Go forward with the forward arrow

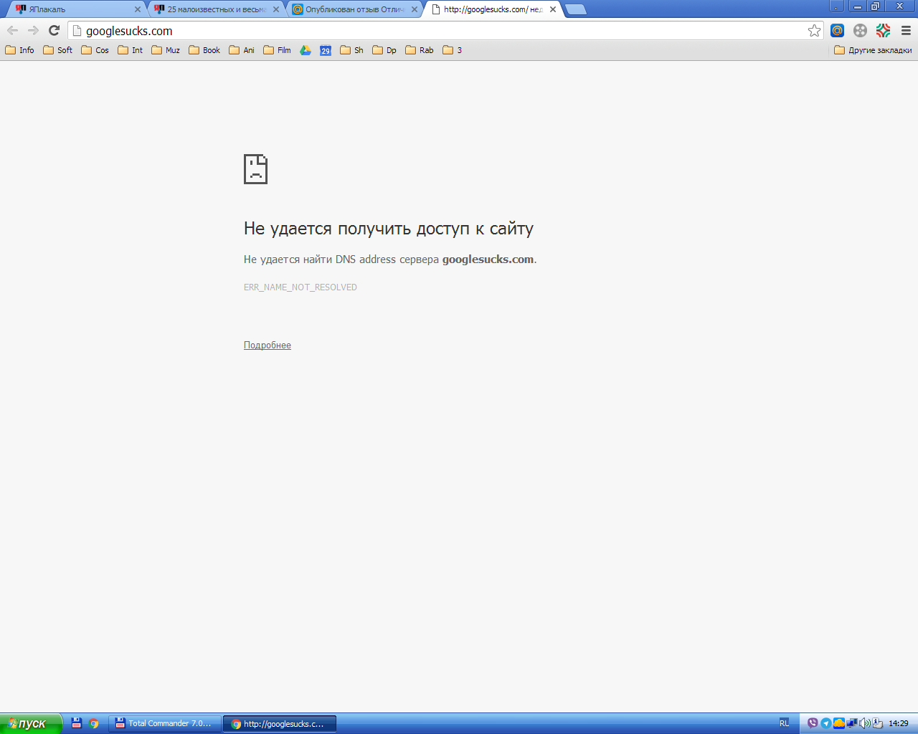(x=33, y=30)
